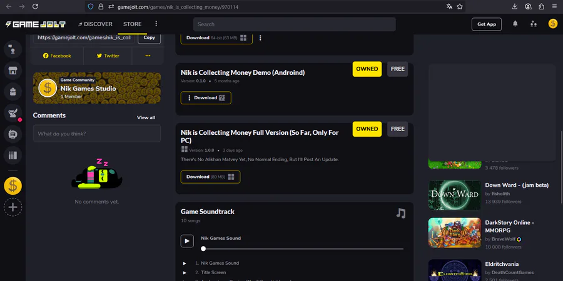Reload the page with browser refresh icon
This screenshot has height=281, width=563.
(35, 6)
